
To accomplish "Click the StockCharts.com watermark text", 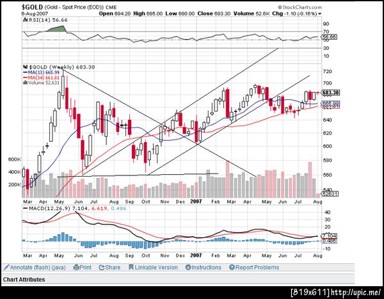I will coord(302,7).
